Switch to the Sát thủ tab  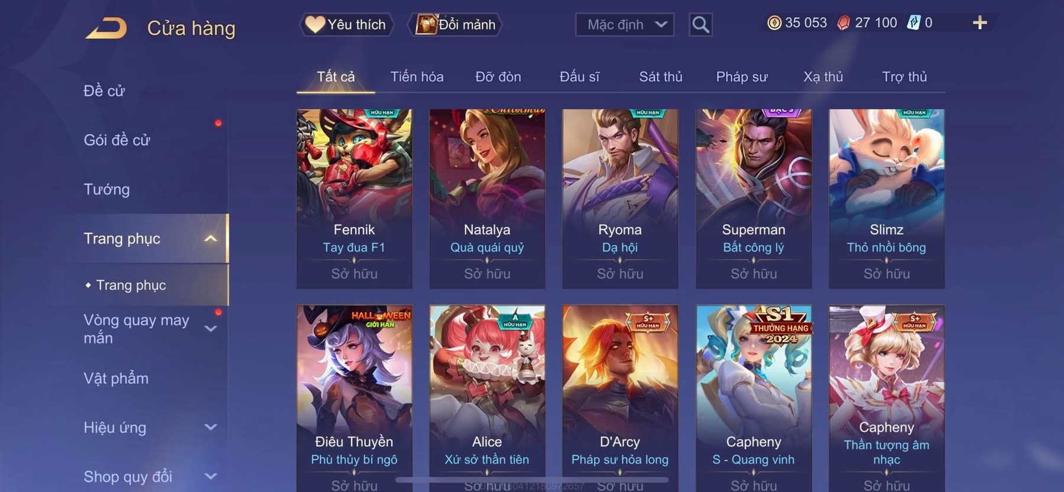coord(661,77)
